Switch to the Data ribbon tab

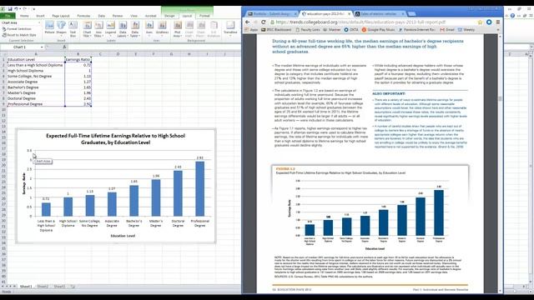click(102, 16)
